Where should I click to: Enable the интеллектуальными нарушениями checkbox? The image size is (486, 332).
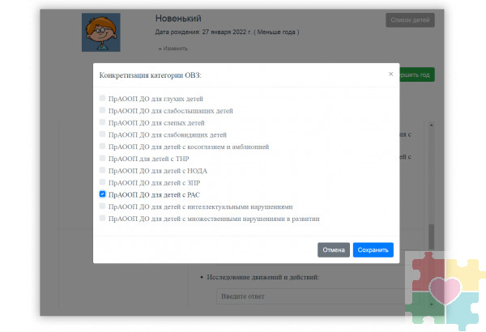pos(102,206)
